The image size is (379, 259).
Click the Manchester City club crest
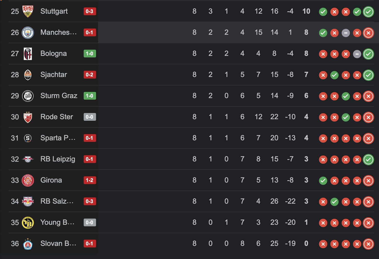click(x=28, y=33)
